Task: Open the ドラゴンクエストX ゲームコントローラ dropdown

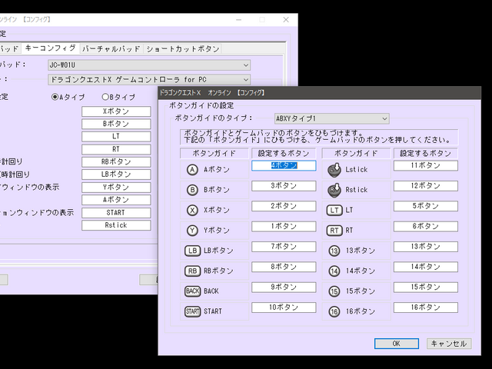Action: tap(149, 80)
